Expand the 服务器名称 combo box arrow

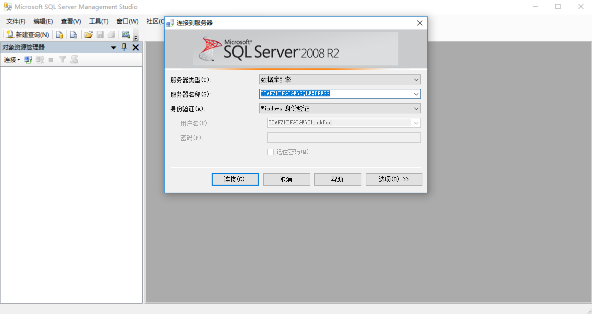(x=416, y=94)
